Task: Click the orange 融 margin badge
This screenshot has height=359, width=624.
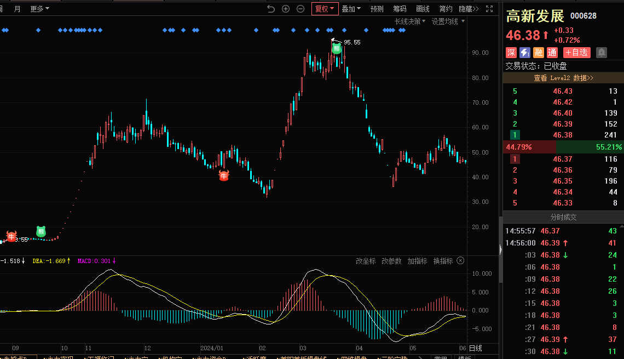Action: [539, 53]
